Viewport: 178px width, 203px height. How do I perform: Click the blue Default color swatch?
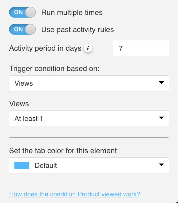coord(22,165)
